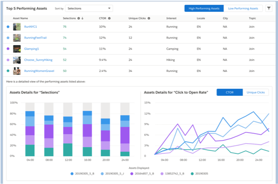Screen dimensions: 278x184
Task: Expand the Selections dropdown arrow
Action: pyautogui.click(x=110, y=8)
